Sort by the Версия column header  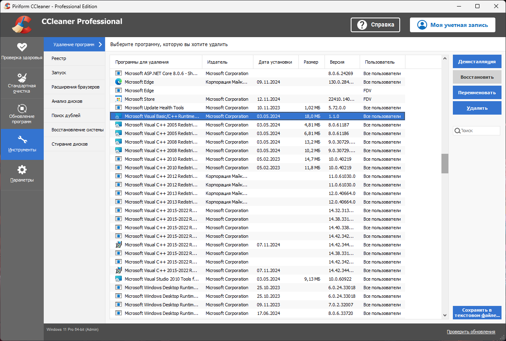(342, 62)
